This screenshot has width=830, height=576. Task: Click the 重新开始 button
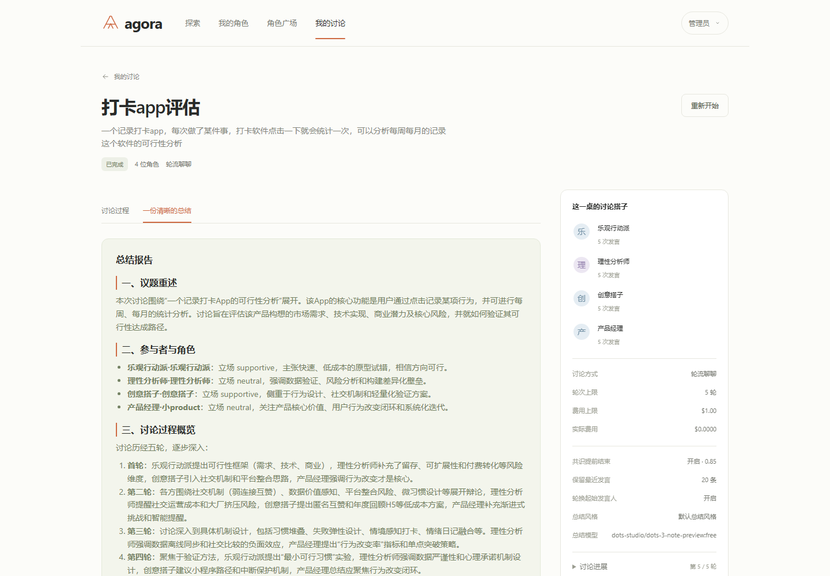pyautogui.click(x=704, y=105)
